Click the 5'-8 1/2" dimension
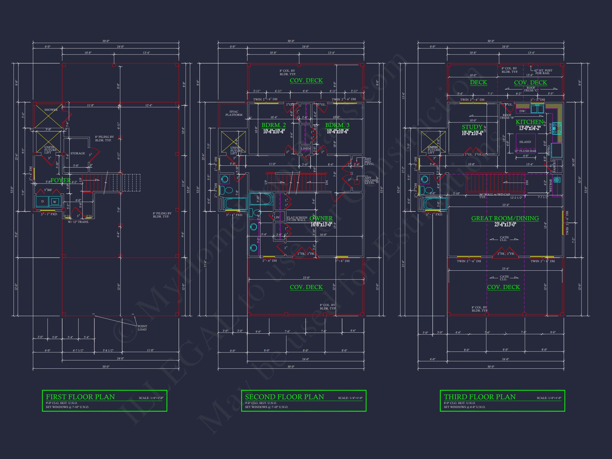 click(108, 351)
